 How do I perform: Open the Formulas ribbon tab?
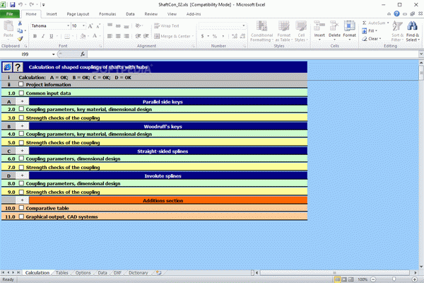(x=107, y=13)
